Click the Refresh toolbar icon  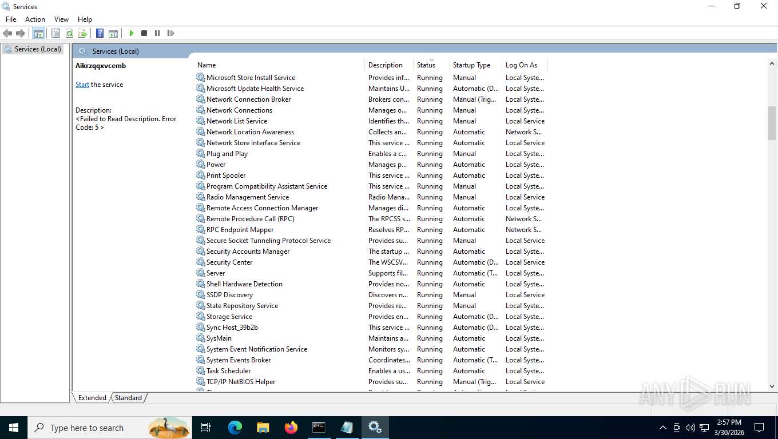69,33
